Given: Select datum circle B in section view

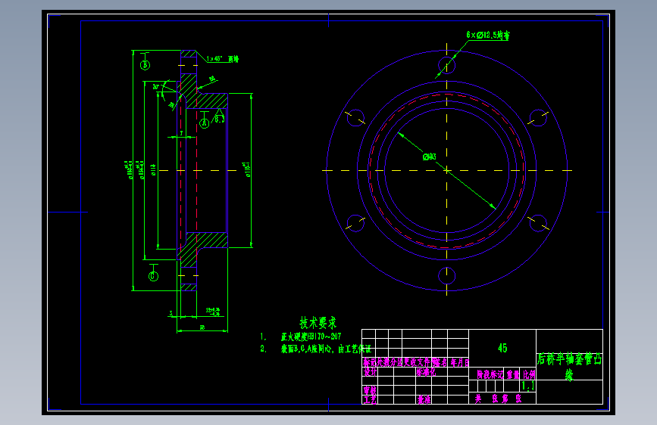Looking at the screenshot, I should click(145, 65).
